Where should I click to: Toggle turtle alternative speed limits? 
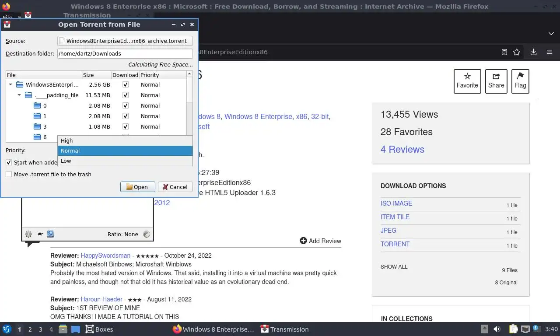40,234
